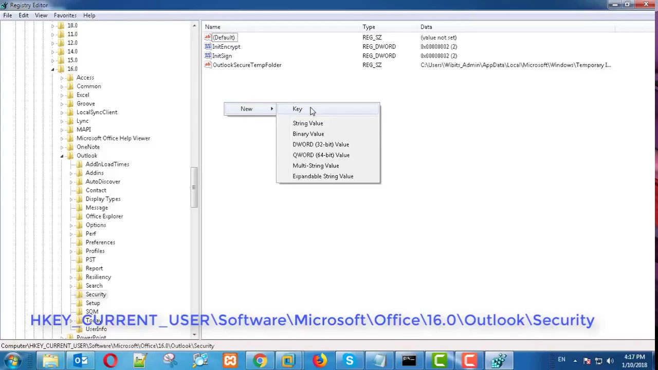The image size is (658, 370).
Task: Expand the Common tree node
Action: coord(62,86)
